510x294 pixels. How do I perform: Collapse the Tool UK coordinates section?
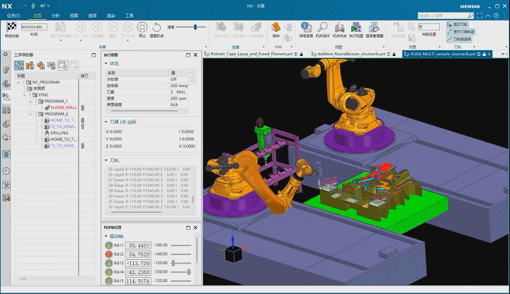(x=106, y=122)
